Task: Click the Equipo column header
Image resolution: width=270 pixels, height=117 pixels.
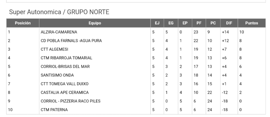Action: 95,23
